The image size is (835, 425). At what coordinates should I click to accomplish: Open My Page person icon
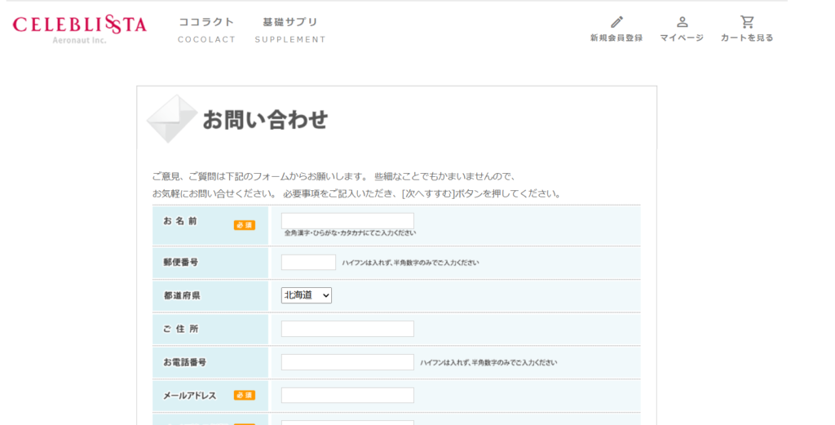click(x=683, y=22)
